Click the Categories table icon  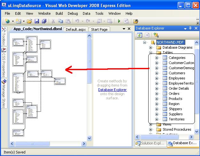coord(165,58)
